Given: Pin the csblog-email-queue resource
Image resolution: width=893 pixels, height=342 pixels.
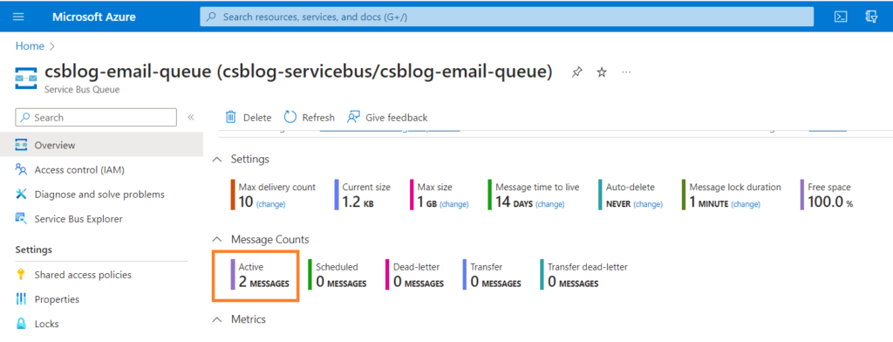Looking at the screenshot, I should pos(577,72).
